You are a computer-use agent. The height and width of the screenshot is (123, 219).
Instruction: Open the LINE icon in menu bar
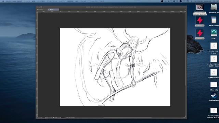(x=181, y=1)
